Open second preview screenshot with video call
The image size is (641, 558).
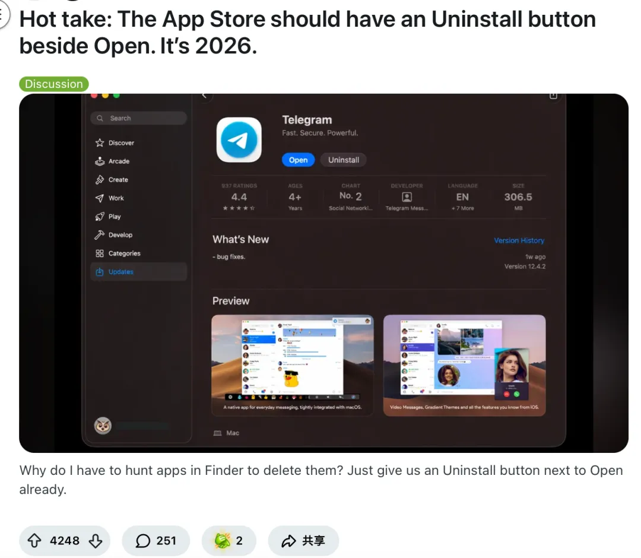(x=464, y=366)
